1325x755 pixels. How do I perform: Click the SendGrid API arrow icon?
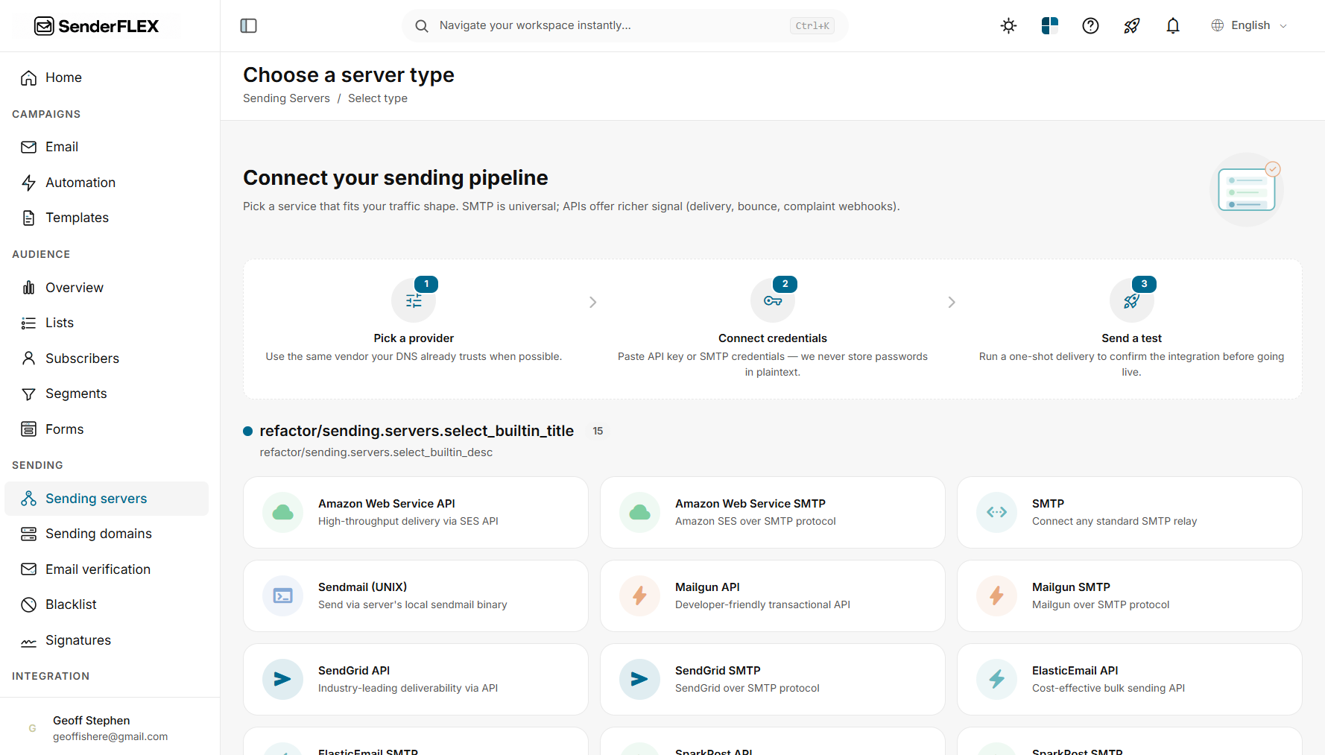(283, 680)
